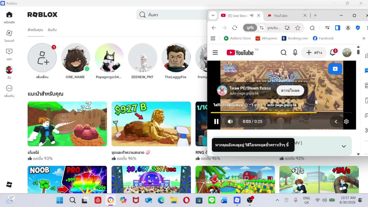Viewport: 368px width, 207px height.
Task: Open the $9,687,237/sec game thumbnail
Action: click(x=151, y=180)
